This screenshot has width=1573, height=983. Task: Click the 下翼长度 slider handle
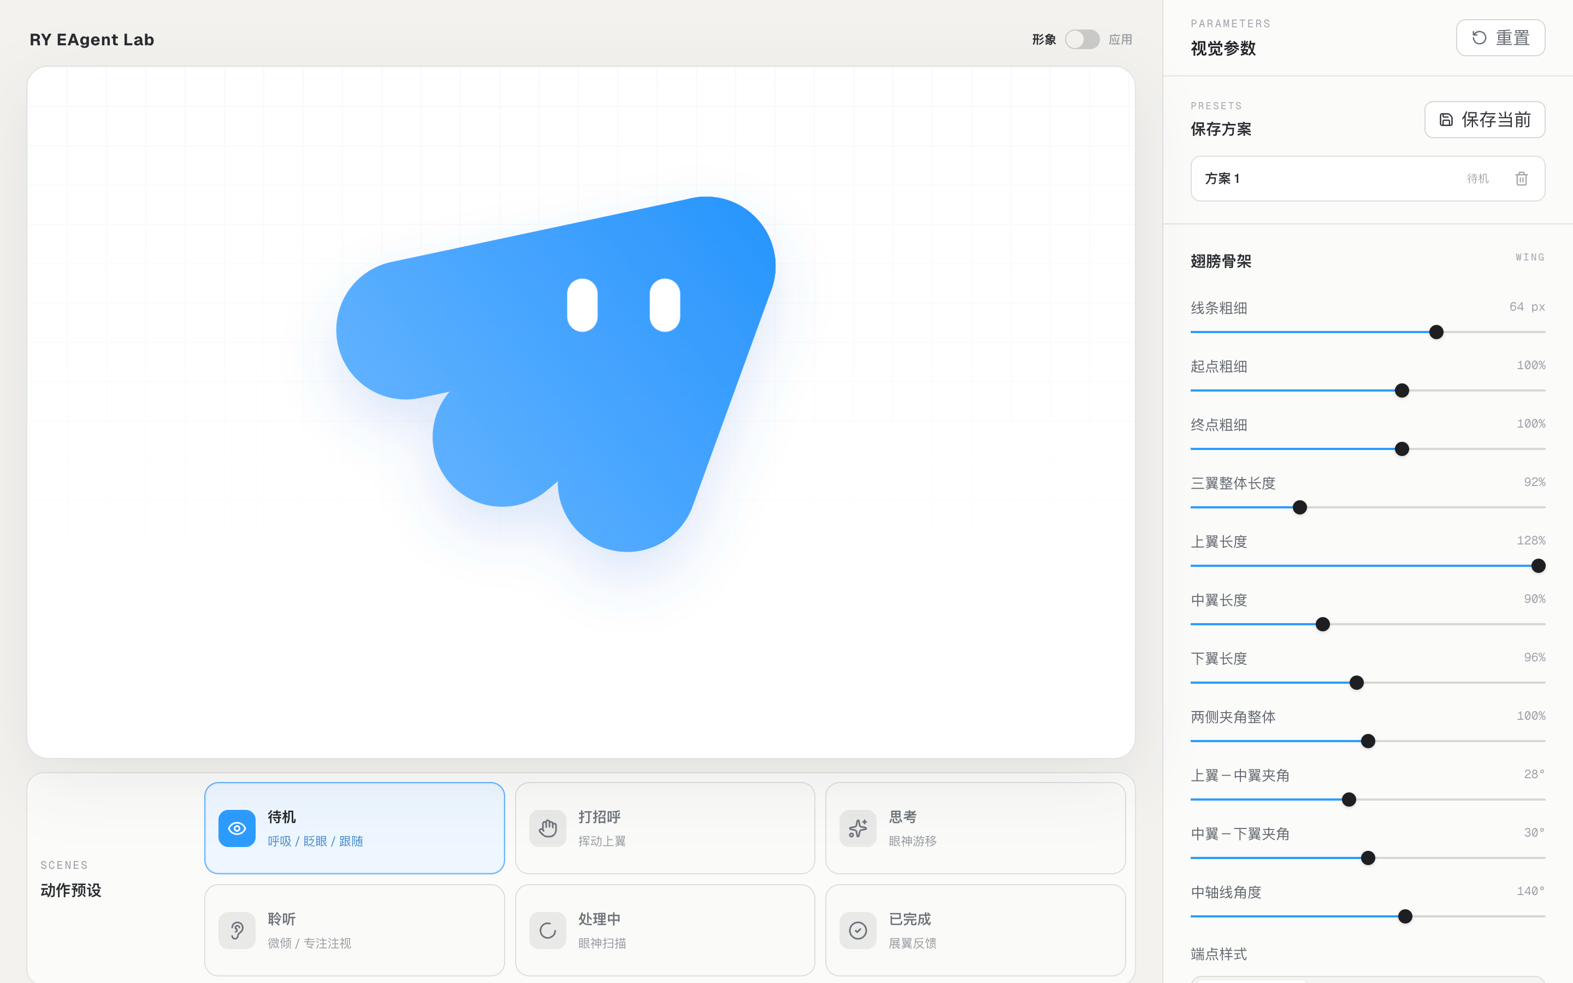click(1357, 683)
